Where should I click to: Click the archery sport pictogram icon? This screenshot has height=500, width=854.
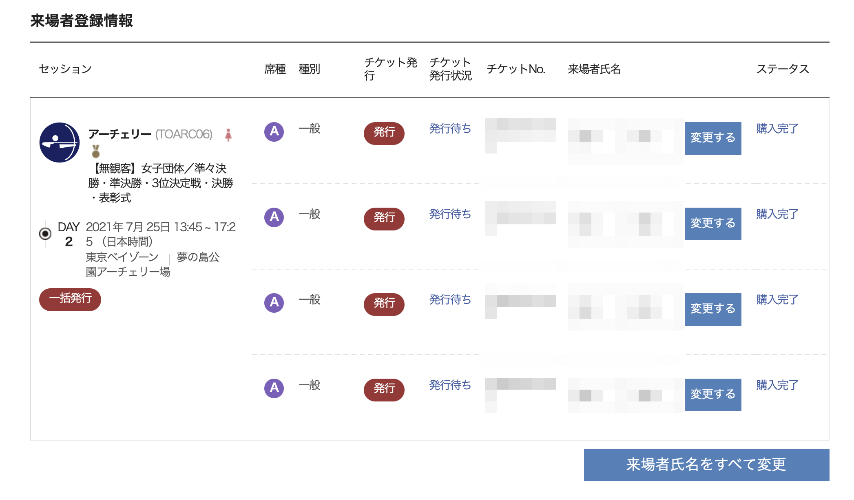[60, 143]
